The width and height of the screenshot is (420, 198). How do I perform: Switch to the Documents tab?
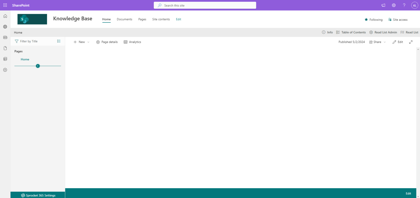[x=124, y=19]
